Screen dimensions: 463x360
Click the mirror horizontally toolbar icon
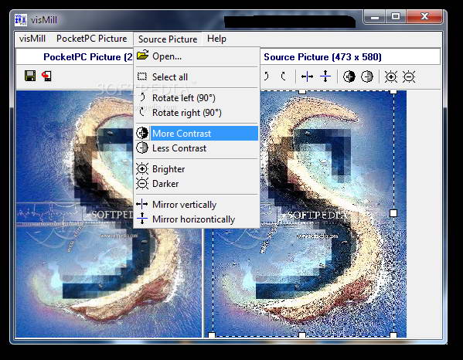tap(325, 76)
